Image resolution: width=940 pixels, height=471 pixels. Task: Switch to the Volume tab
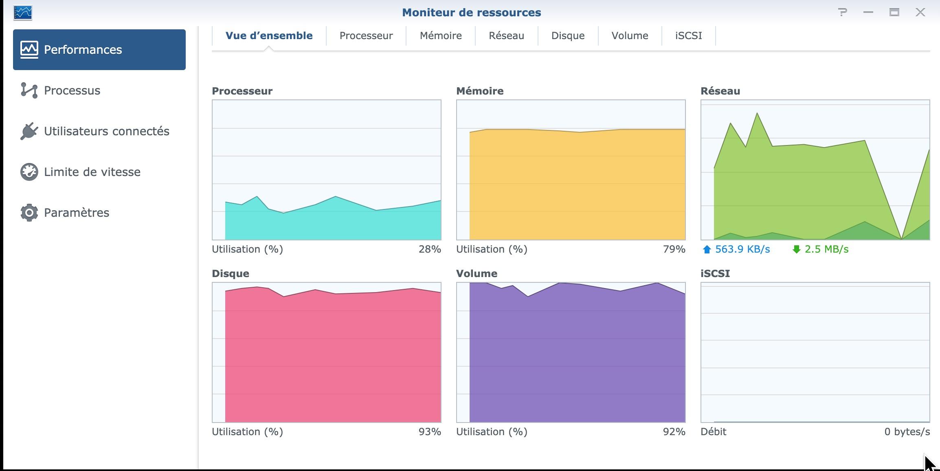[x=630, y=36]
